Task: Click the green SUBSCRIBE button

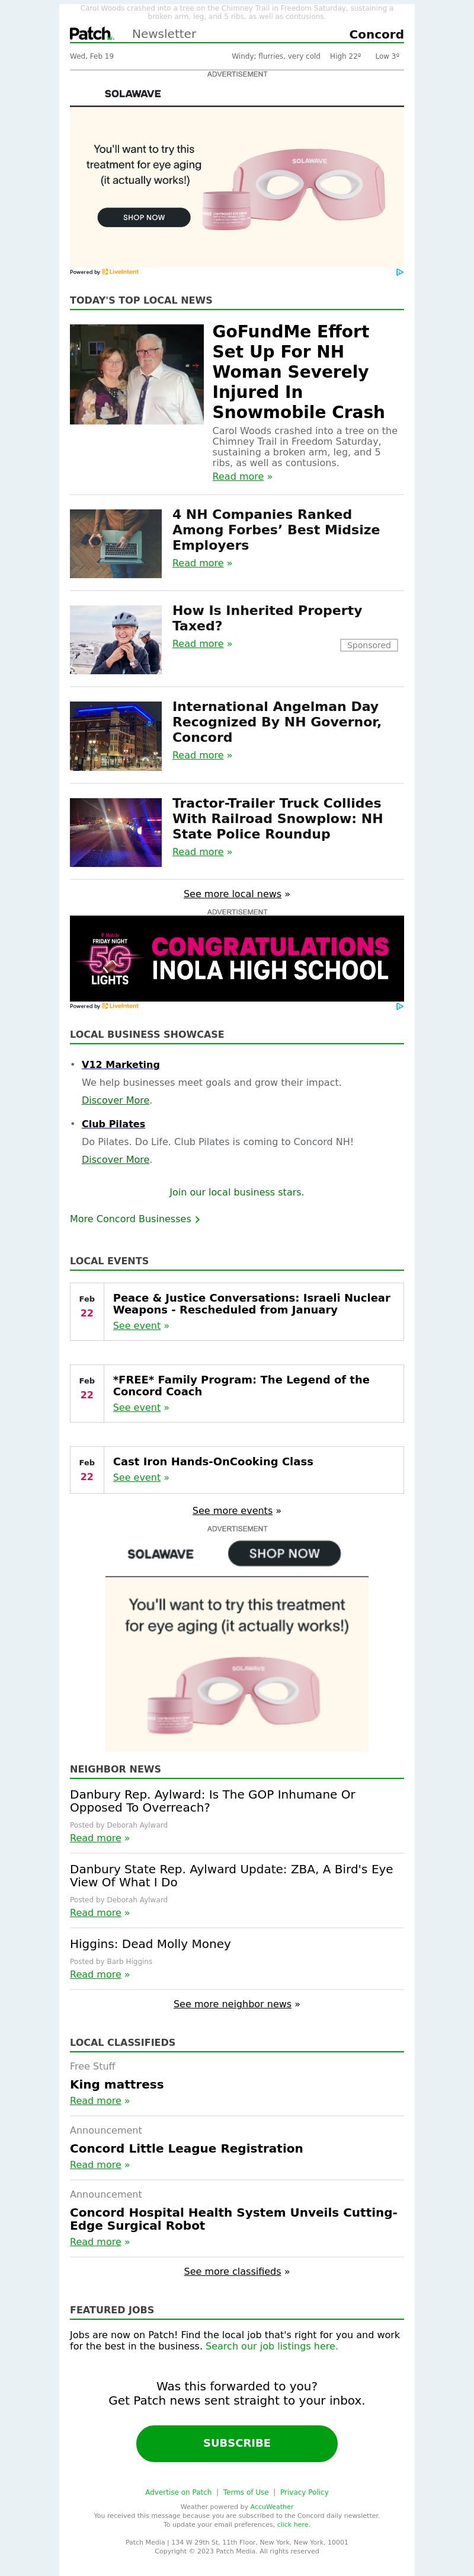Action: click(237, 2442)
